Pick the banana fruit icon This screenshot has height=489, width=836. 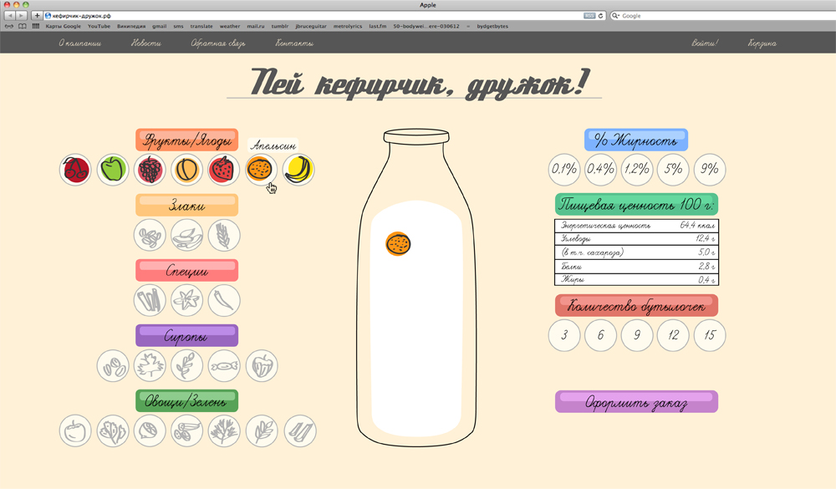point(298,170)
